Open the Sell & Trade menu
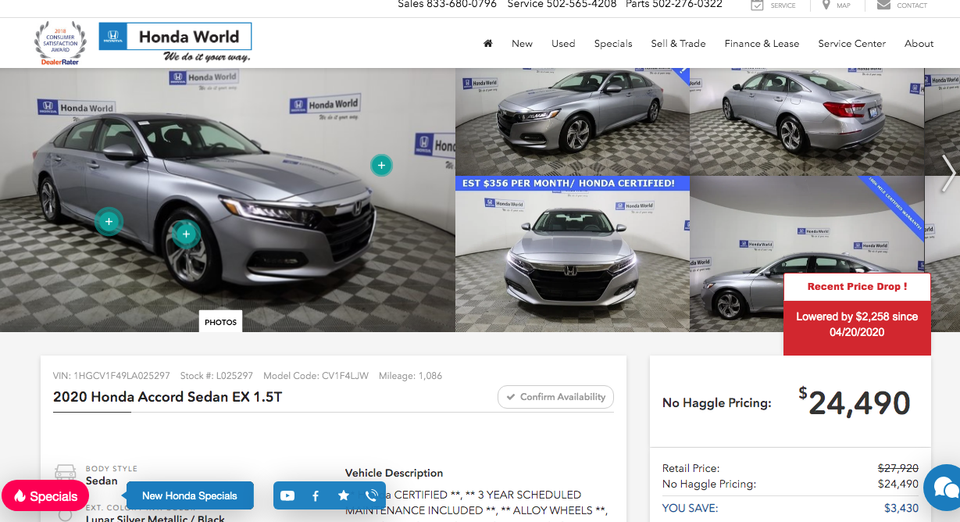 click(x=678, y=44)
